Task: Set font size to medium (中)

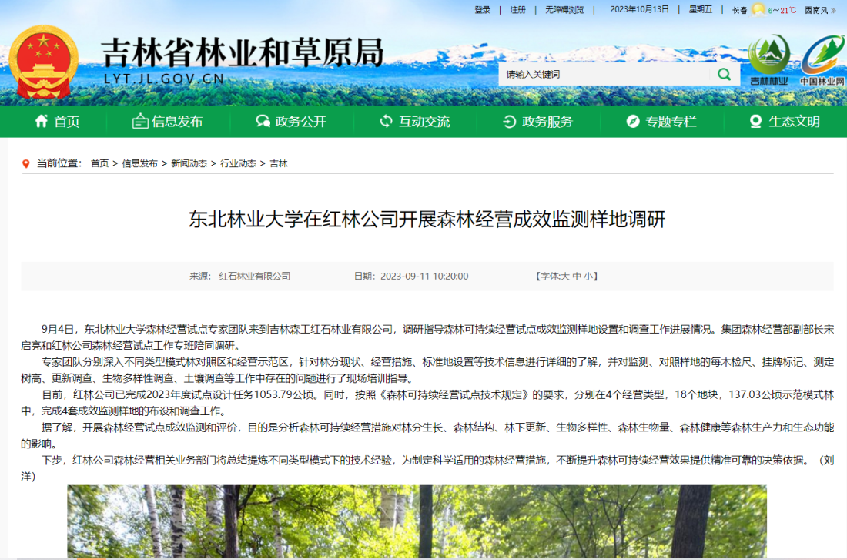Action: [x=576, y=276]
